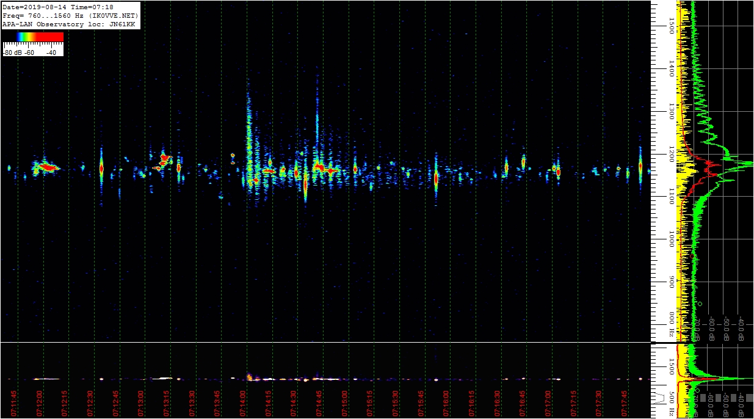
Task: Select the 07:17:30 time marker
Action: pyautogui.click(x=599, y=403)
